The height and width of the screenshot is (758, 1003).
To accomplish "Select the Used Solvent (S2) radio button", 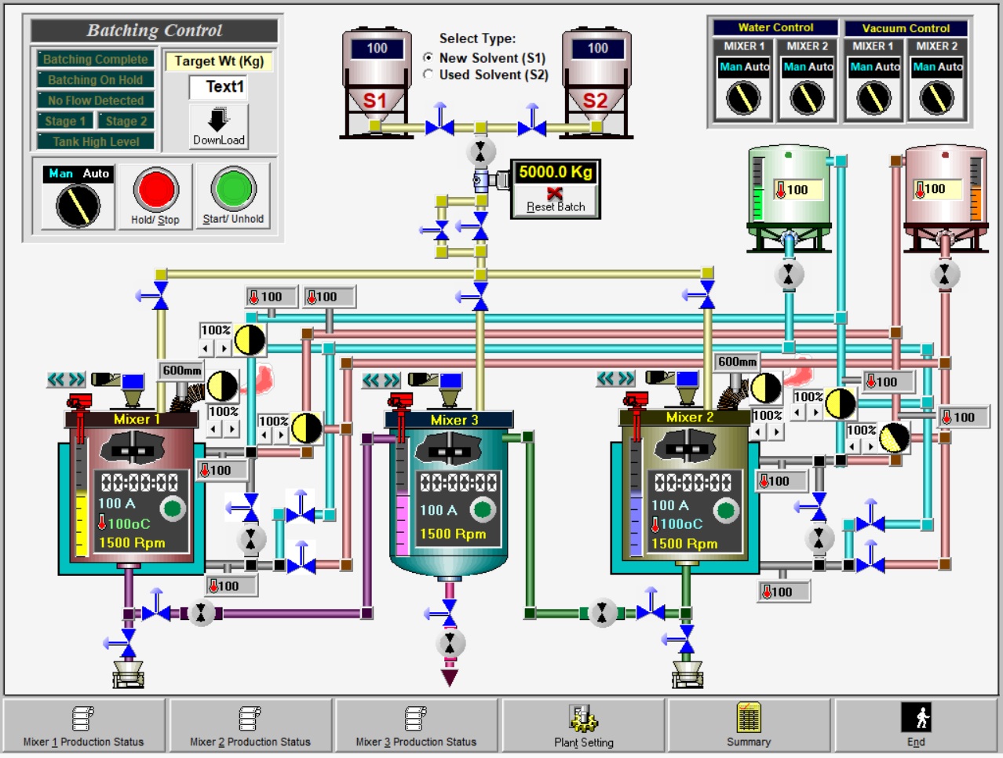I will (x=429, y=75).
